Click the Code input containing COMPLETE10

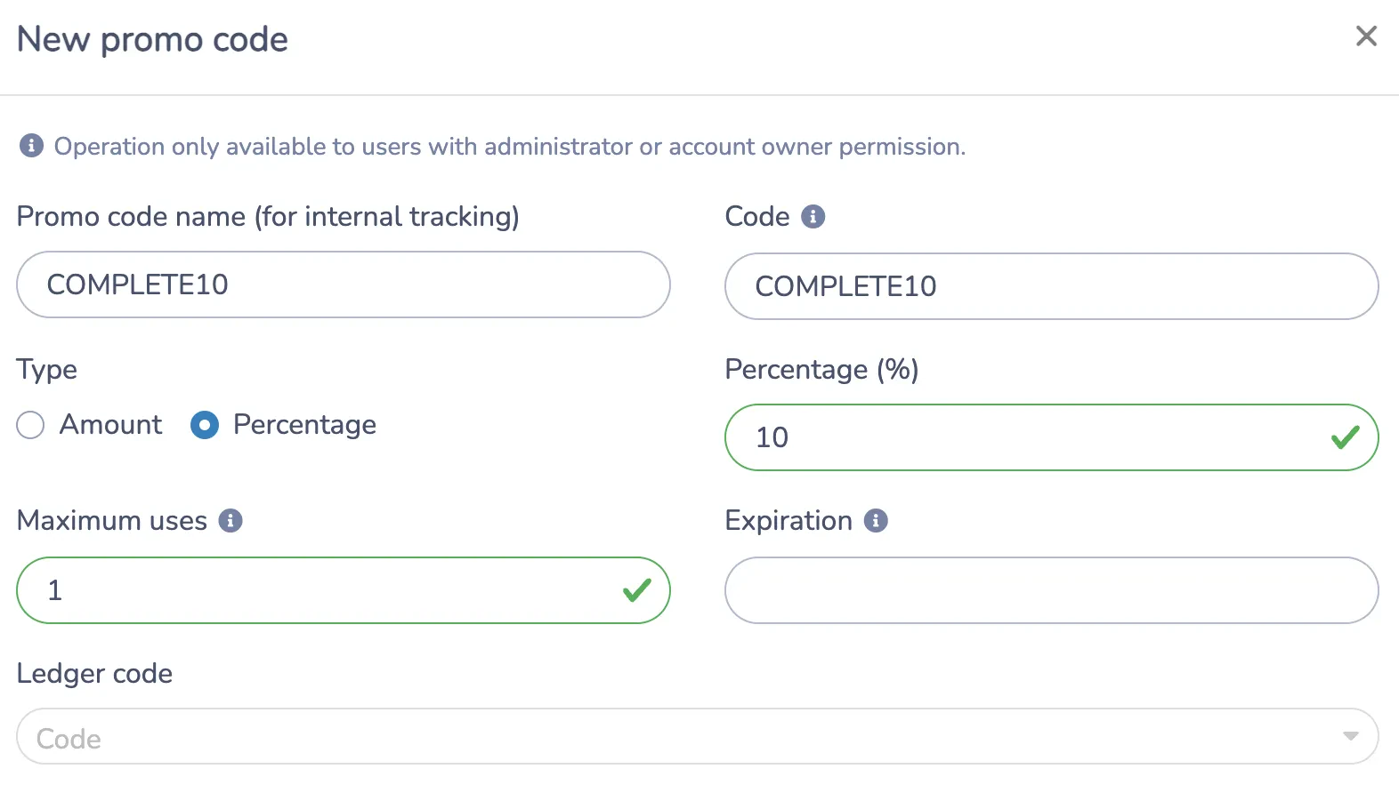pyautogui.click(x=1052, y=286)
